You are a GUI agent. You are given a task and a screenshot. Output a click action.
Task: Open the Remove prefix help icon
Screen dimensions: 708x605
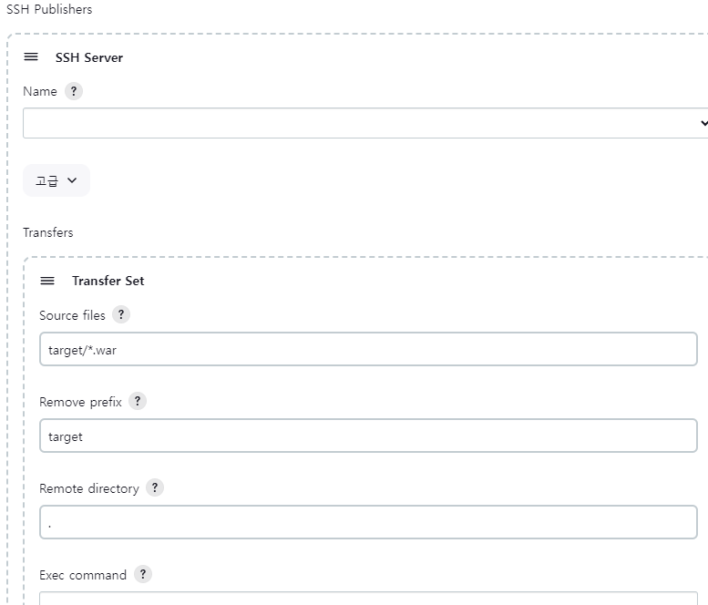click(138, 401)
